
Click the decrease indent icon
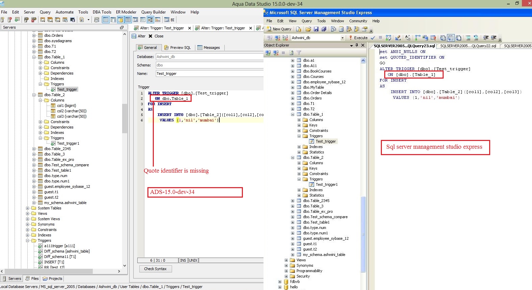(x=486, y=38)
